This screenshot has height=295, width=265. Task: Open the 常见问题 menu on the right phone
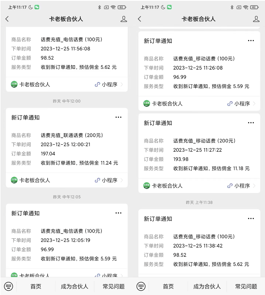tap(246, 286)
